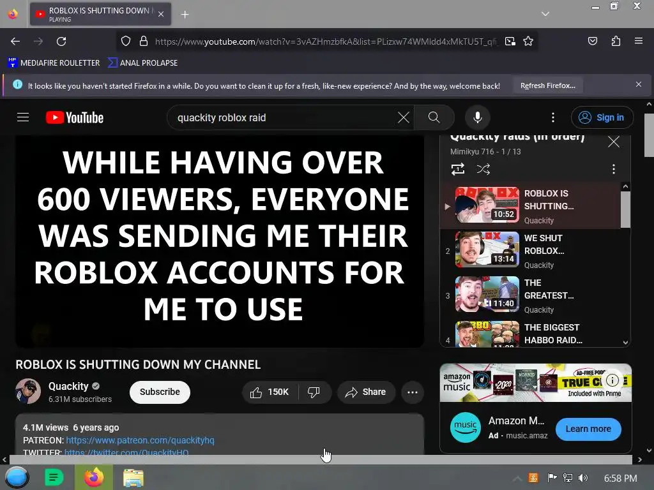Image resolution: width=654 pixels, height=490 pixels.
Task: Click the Refresh Firefox button
Action: pyautogui.click(x=547, y=85)
